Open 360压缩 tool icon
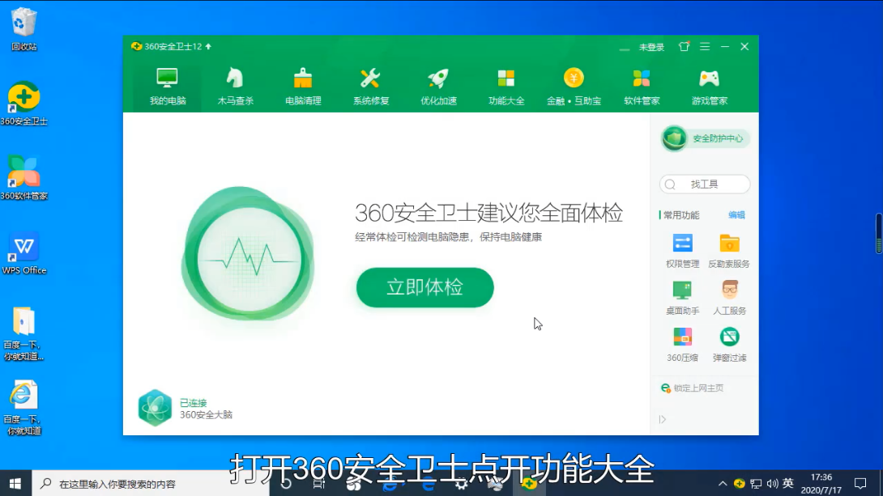The height and width of the screenshot is (496, 883). pyautogui.click(x=682, y=337)
